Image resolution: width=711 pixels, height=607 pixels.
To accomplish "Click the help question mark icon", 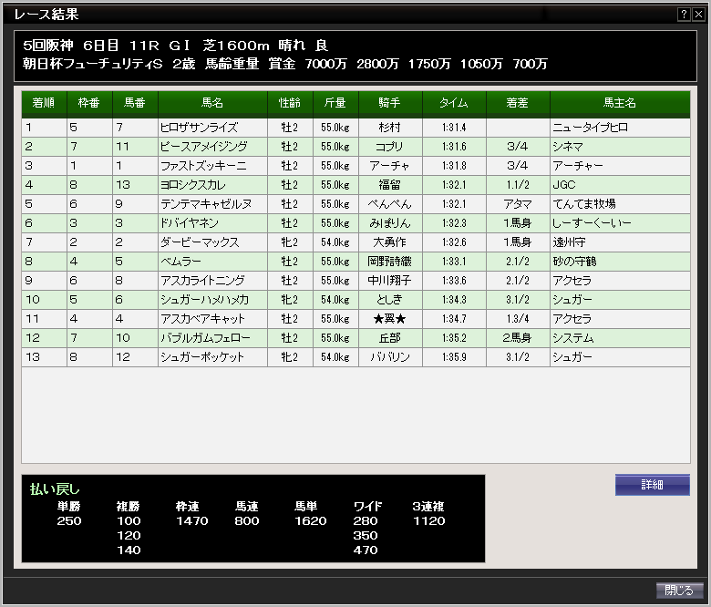I will click(684, 15).
